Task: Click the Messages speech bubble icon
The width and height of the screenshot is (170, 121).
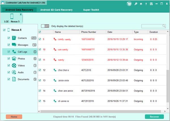Action: (x=14, y=45)
